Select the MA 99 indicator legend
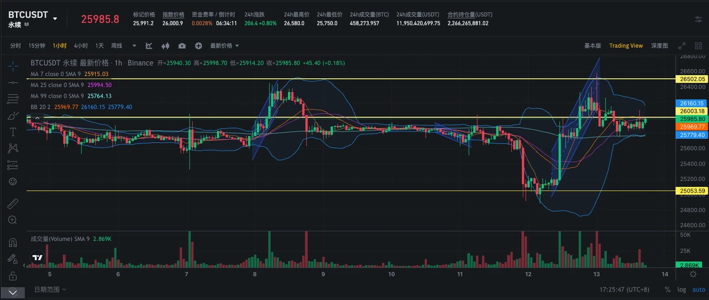Screen dimensions: 709x300 coord(71,96)
